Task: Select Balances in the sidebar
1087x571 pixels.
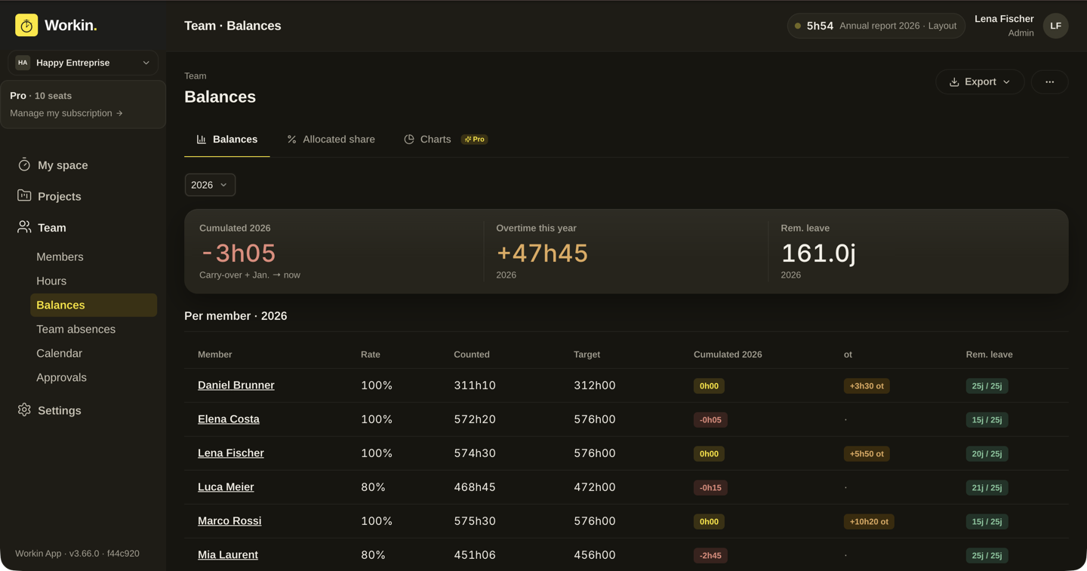Action: (x=94, y=305)
